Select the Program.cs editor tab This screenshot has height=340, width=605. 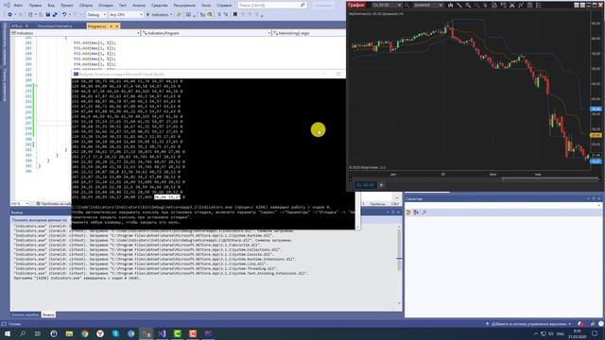pos(96,26)
